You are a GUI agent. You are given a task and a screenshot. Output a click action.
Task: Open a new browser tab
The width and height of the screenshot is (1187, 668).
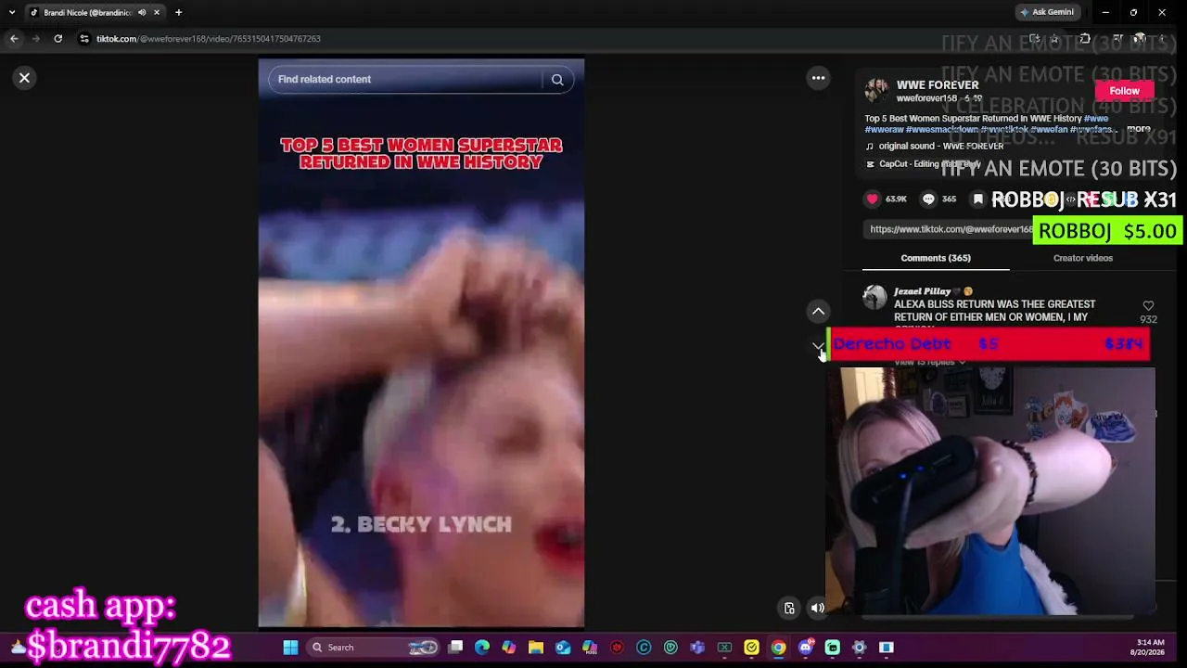[178, 12]
